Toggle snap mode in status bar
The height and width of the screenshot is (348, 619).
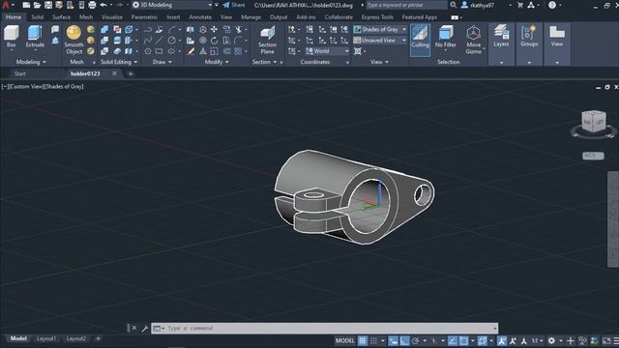coord(373,340)
